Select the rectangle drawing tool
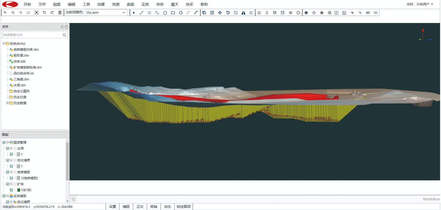This screenshot has height=210, width=441. 173,13
